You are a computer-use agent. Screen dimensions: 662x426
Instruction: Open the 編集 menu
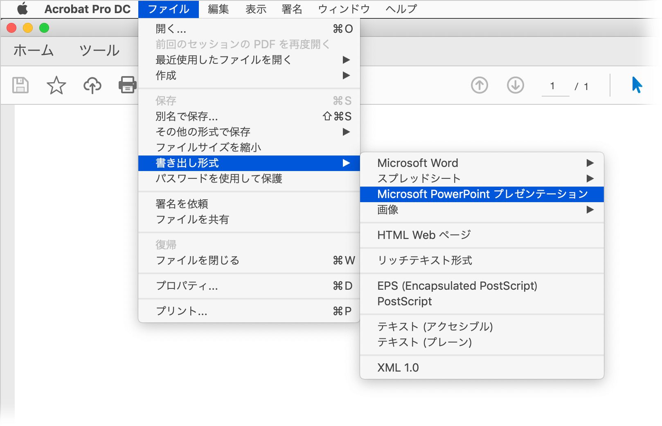[218, 9]
